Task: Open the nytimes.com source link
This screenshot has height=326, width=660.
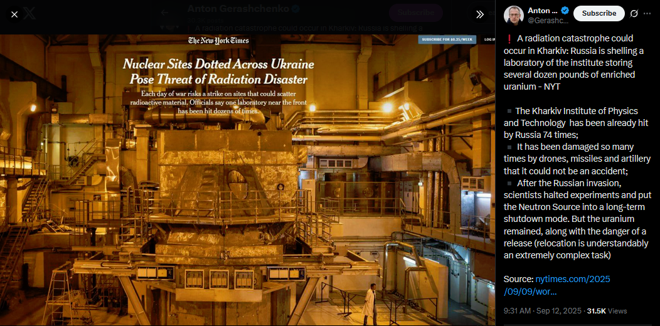Action: coord(557,285)
